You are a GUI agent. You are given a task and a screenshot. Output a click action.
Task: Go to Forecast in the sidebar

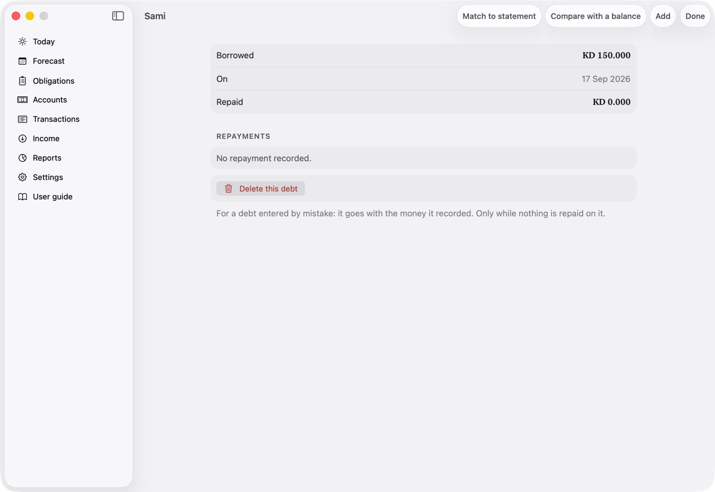click(x=49, y=61)
